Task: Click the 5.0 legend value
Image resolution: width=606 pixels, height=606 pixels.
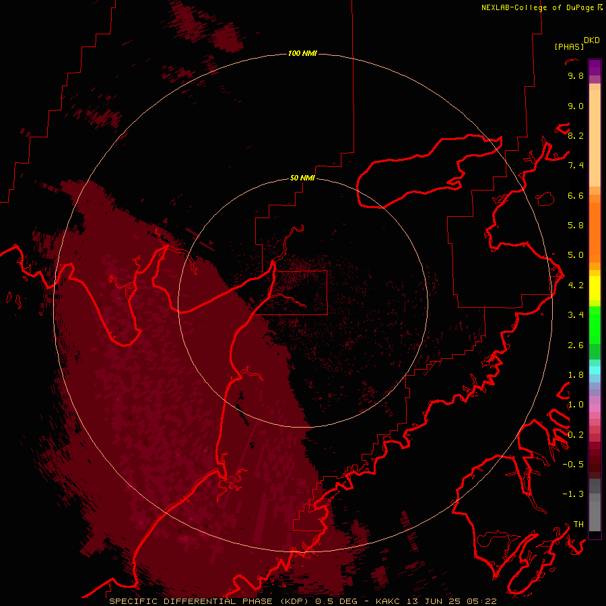Action: pyautogui.click(x=576, y=255)
